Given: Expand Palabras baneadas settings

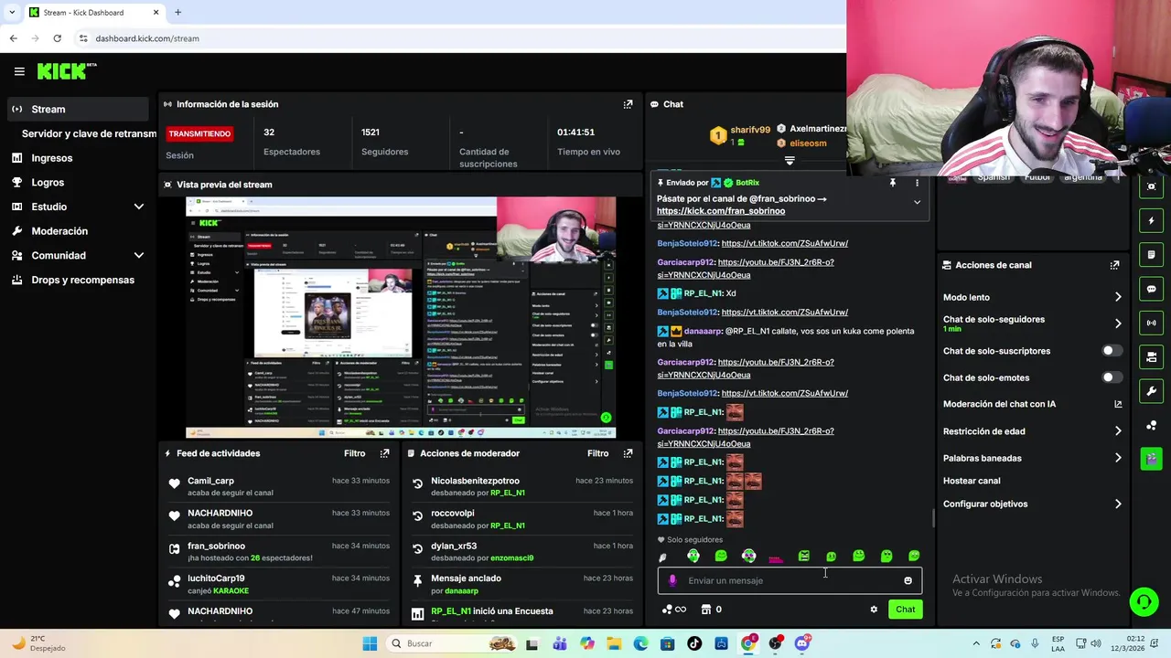Looking at the screenshot, I should 1118,458.
